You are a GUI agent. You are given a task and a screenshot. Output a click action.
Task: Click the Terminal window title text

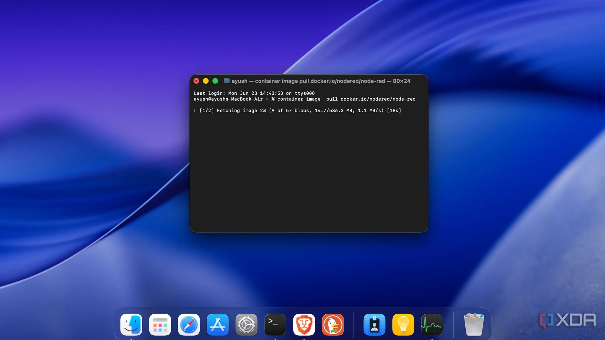point(321,81)
